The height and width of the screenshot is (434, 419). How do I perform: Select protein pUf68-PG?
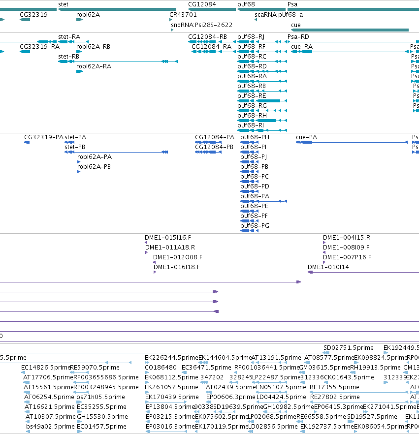pyautogui.click(x=255, y=225)
